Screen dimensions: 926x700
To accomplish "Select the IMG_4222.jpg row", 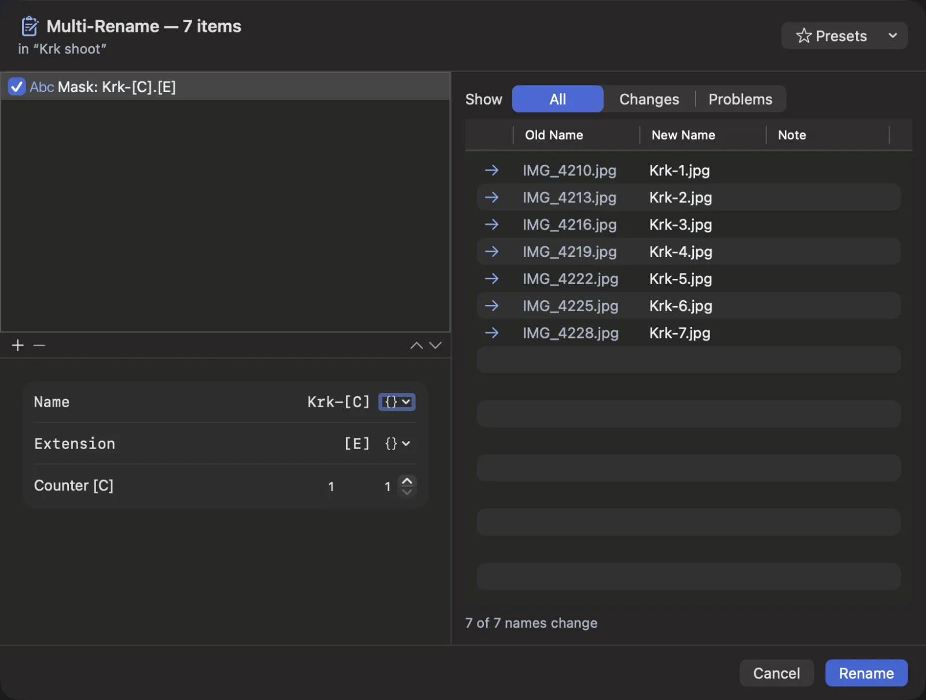I will tap(689, 279).
